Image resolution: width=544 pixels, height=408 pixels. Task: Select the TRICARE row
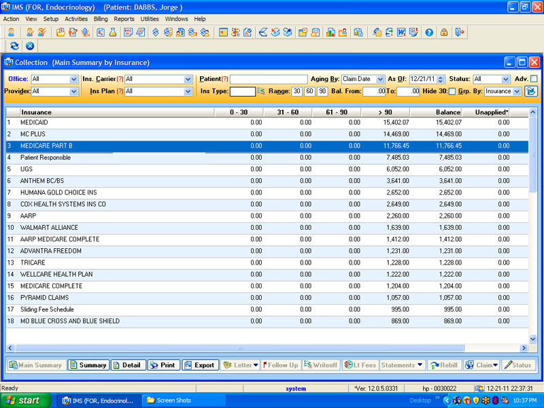point(267,262)
